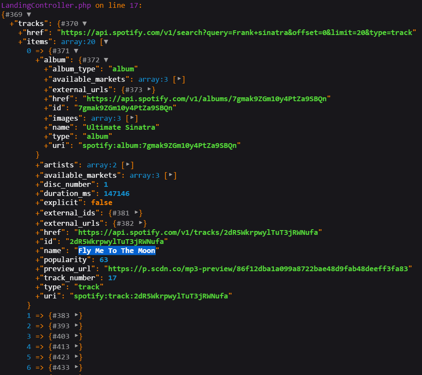Image resolution: width=422 pixels, height=375 pixels.
Task: Click the "images" property key
Action: [x=65, y=119]
